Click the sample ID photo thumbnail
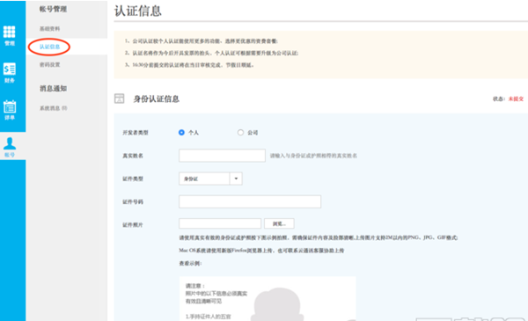 (x=268, y=299)
